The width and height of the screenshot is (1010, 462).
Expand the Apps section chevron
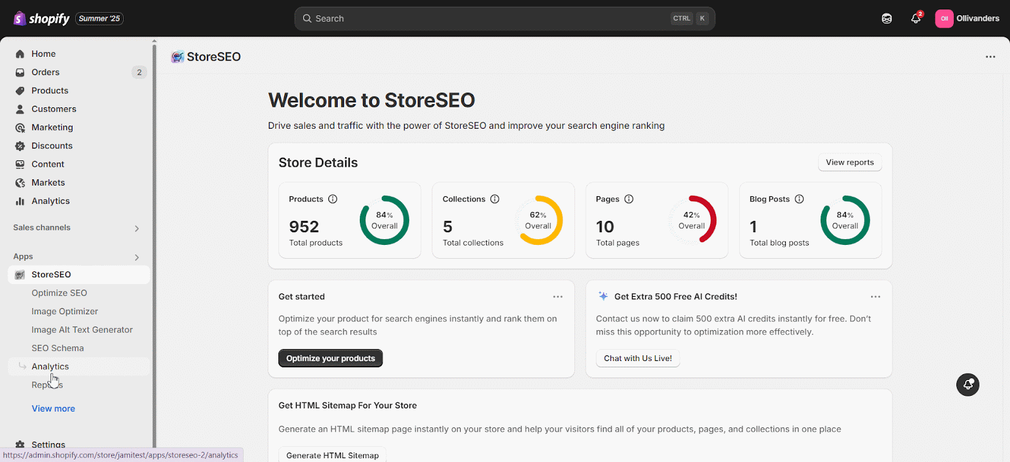[x=136, y=258]
